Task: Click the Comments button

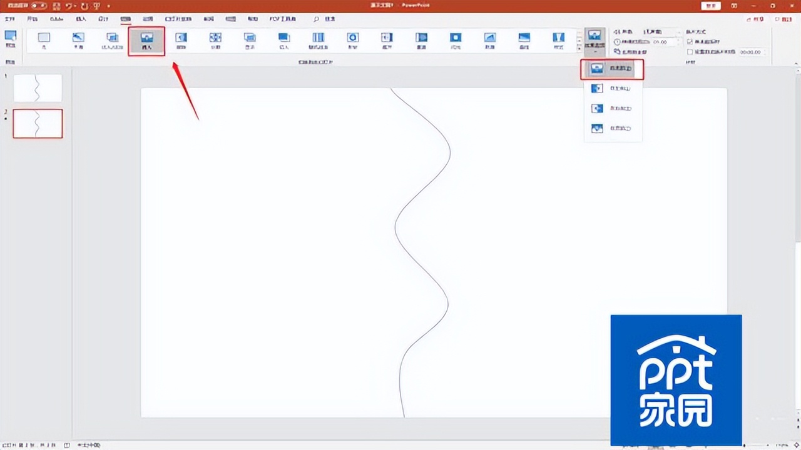Action: pos(783,19)
